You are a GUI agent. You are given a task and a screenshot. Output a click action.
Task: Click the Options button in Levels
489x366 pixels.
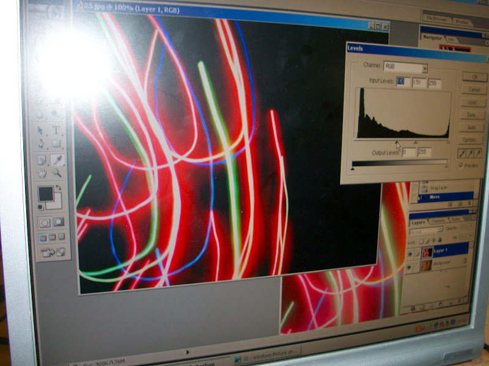pos(470,140)
